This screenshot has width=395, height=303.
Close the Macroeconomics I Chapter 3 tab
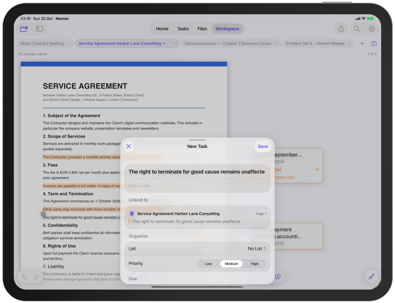[x=276, y=43]
